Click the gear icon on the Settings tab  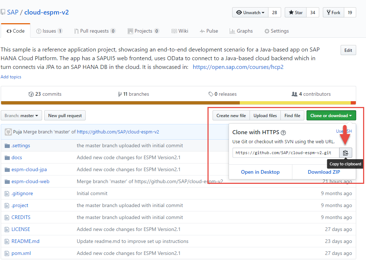click(x=267, y=31)
